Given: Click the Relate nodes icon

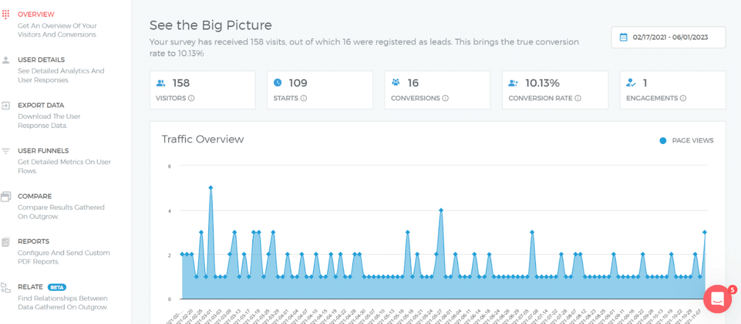Looking at the screenshot, I should tap(6, 287).
